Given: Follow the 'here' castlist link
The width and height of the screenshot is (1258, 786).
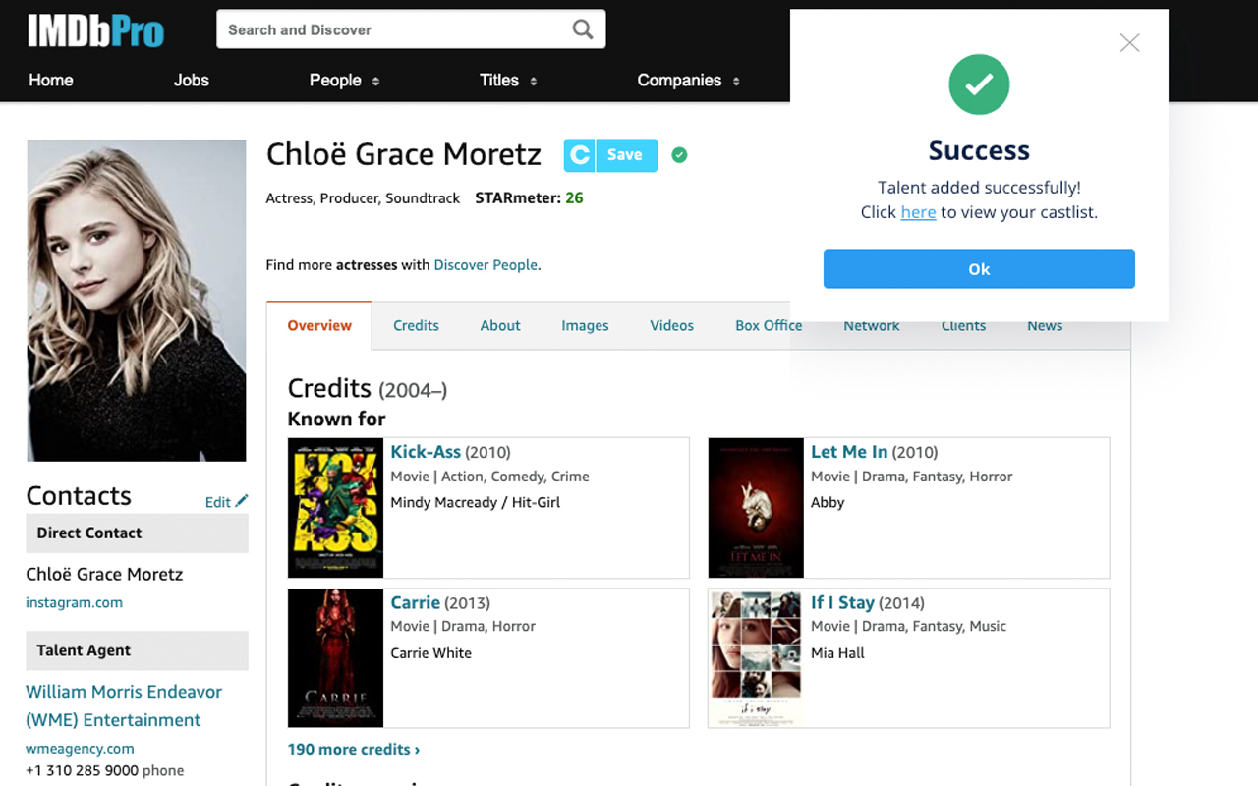Looking at the screenshot, I should [x=918, y=212].
